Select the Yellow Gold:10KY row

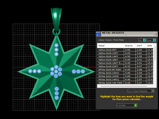125,53
